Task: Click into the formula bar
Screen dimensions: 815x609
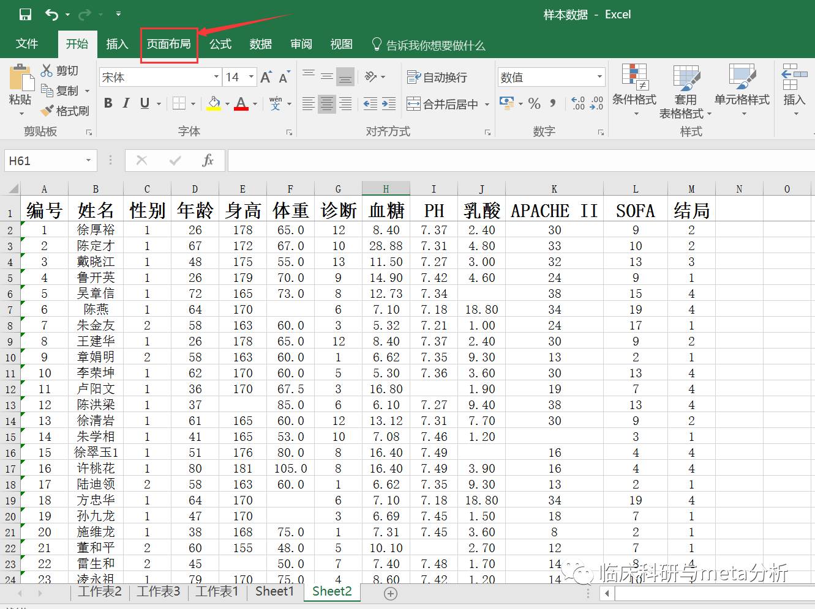Action: pyautogui.click(x=520, y=161)
